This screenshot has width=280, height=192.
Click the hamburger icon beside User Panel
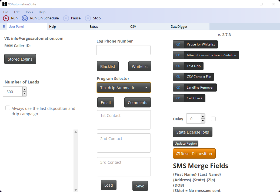click(4, 27)
